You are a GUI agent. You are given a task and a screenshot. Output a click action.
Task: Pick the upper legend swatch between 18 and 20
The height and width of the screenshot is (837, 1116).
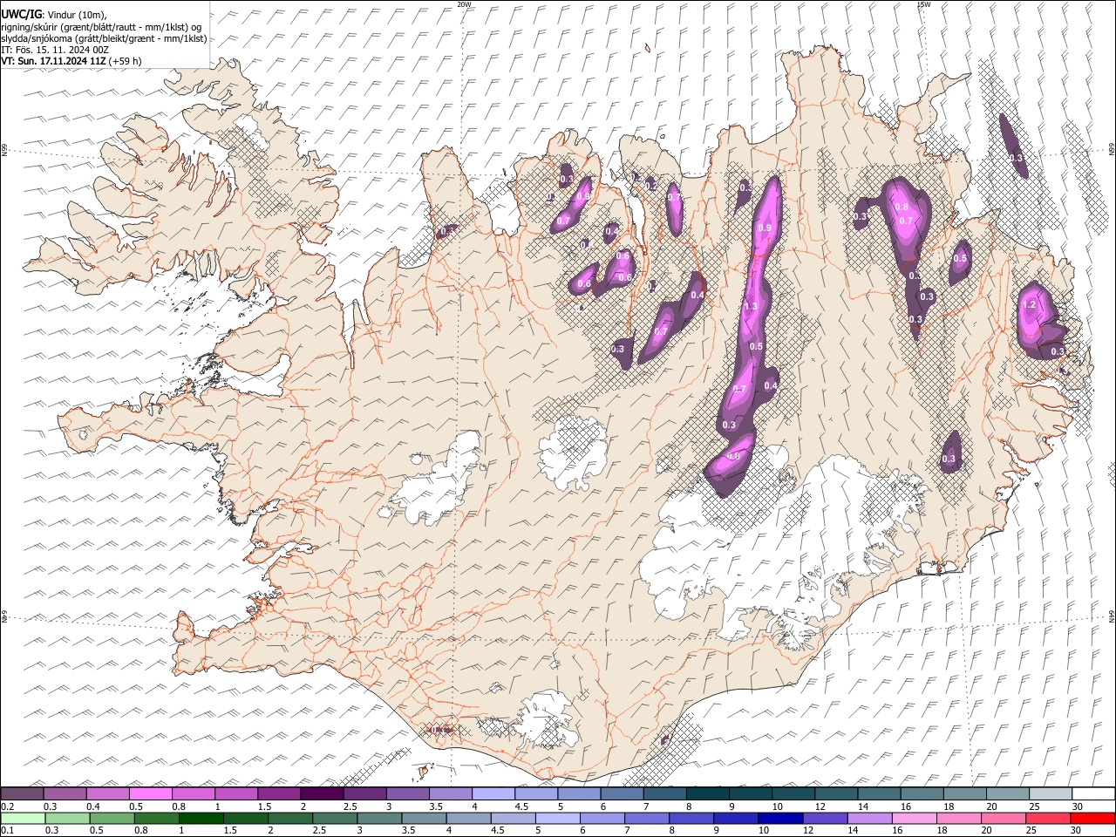[x=964, y=793]
